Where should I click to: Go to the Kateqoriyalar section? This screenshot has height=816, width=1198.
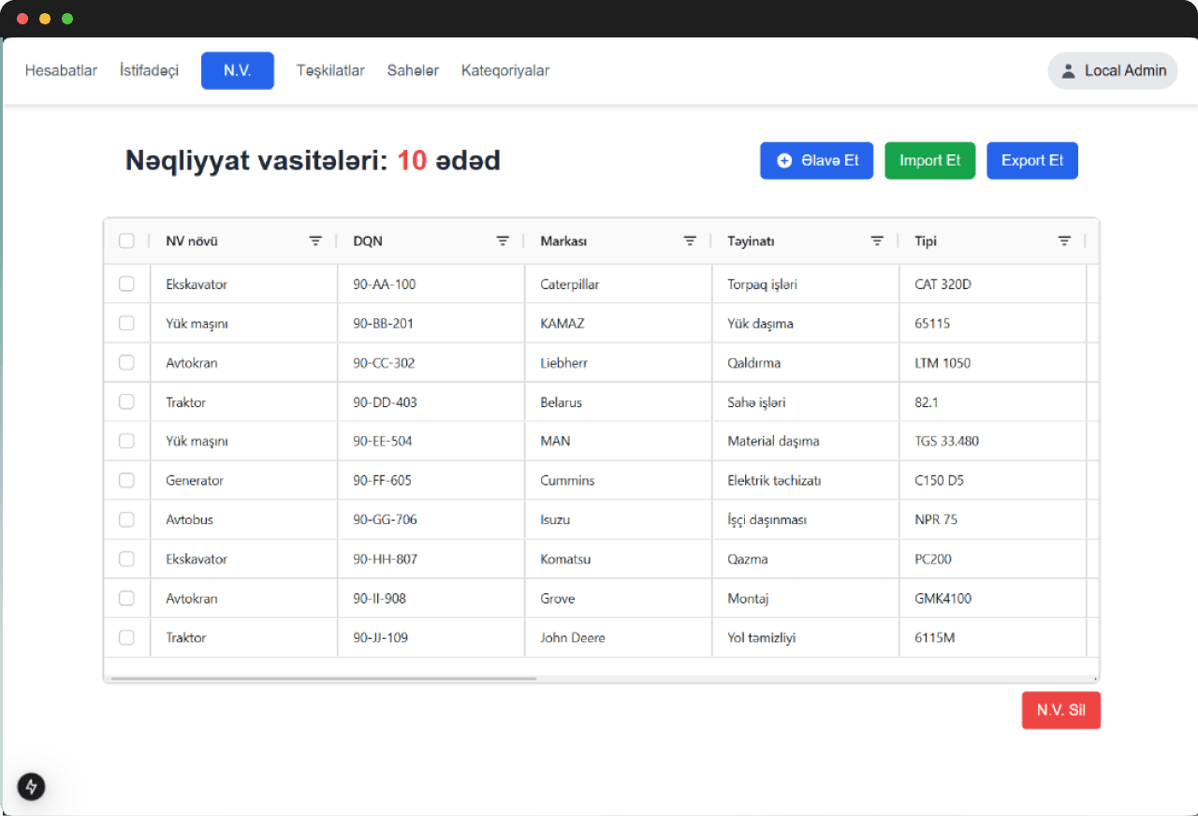505,70
